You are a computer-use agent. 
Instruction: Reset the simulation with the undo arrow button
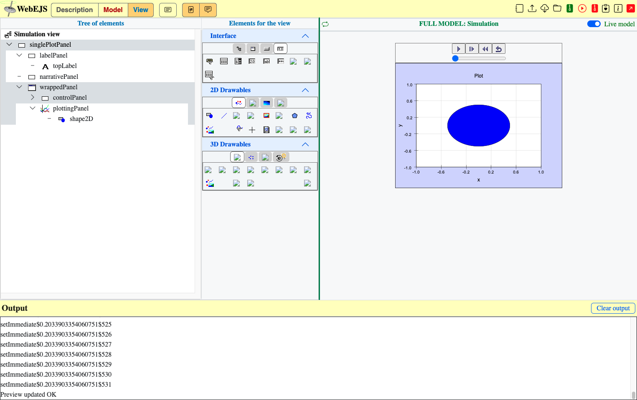point(499,49)
